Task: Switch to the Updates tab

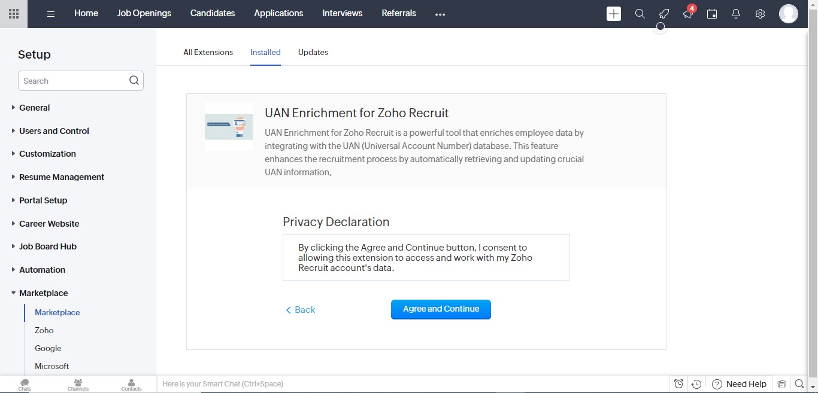Action: click(313, 52)
